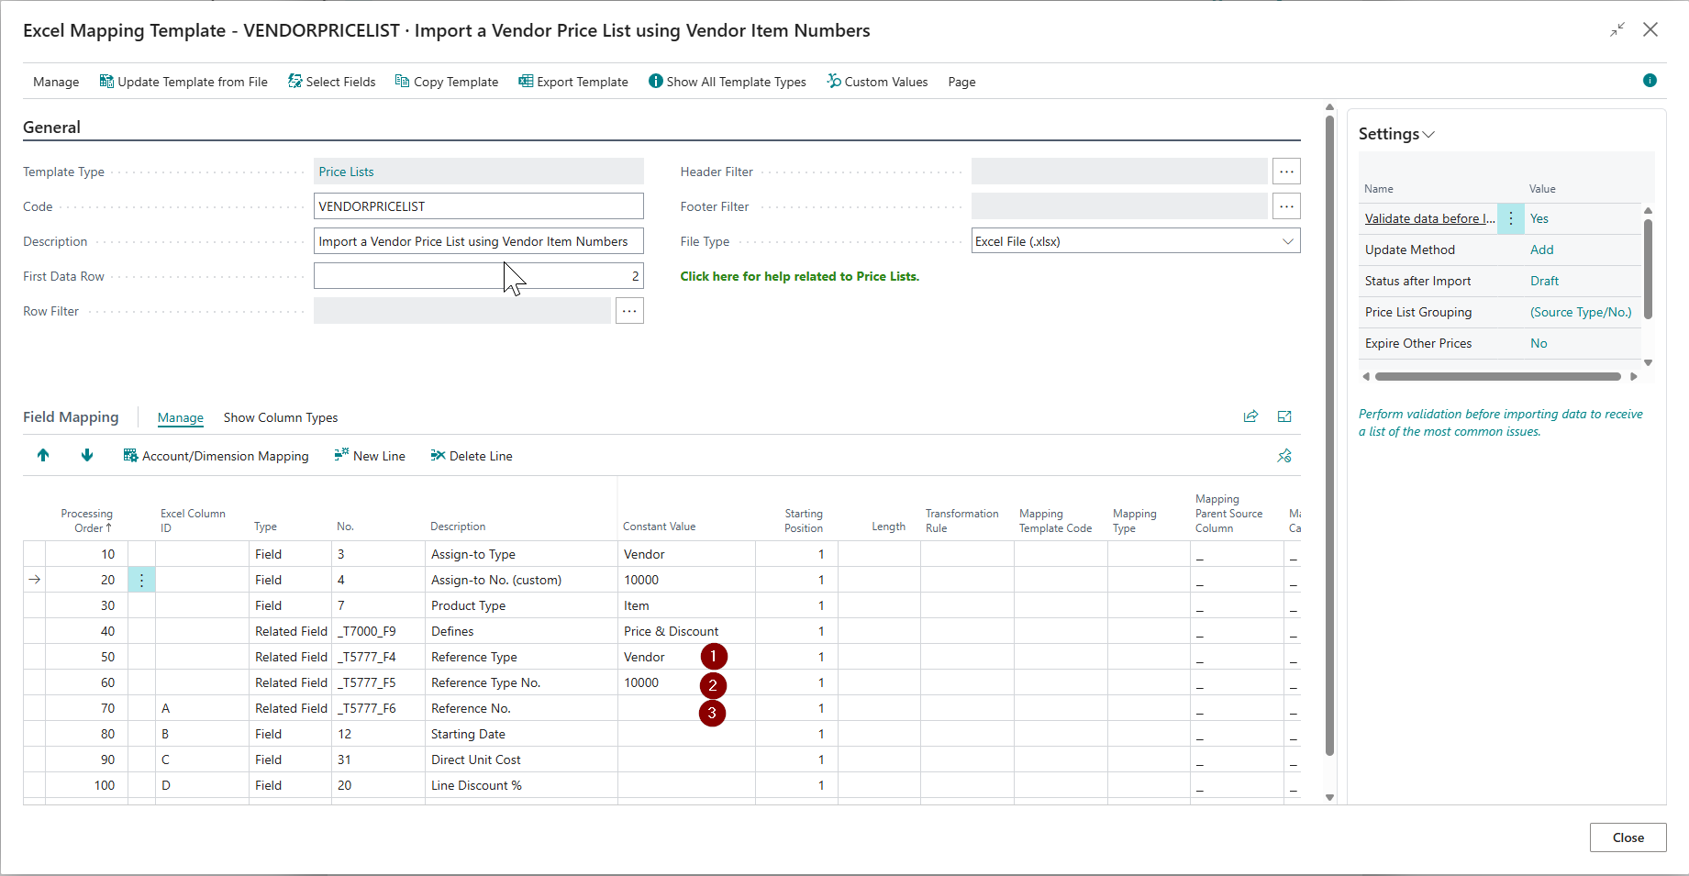The image size is (1689, 876).
Task: Open Validate data before import setting link
Action: click(x=1429, y=218)
